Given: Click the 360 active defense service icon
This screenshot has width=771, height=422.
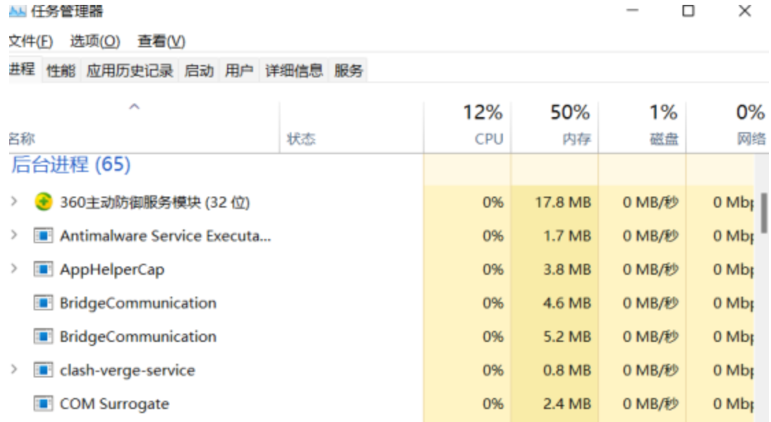Looking at the screenshot, I should [43, 202].
